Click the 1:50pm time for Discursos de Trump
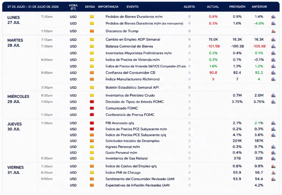Image resolution: width=282 pixels, height=195 pixels. click(x=47, y=31)
